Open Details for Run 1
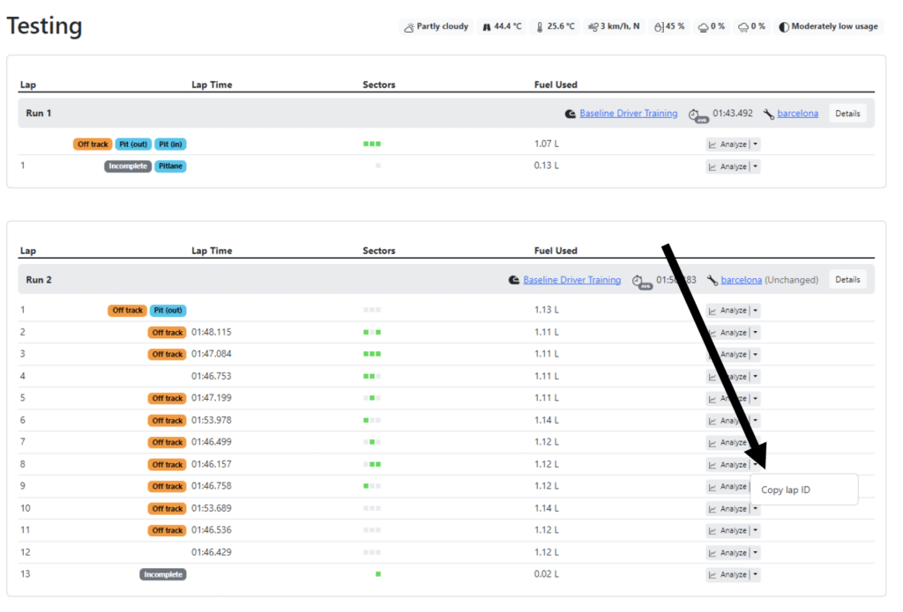The height and width of the screenshot is (612, 903). coord(847,114)
